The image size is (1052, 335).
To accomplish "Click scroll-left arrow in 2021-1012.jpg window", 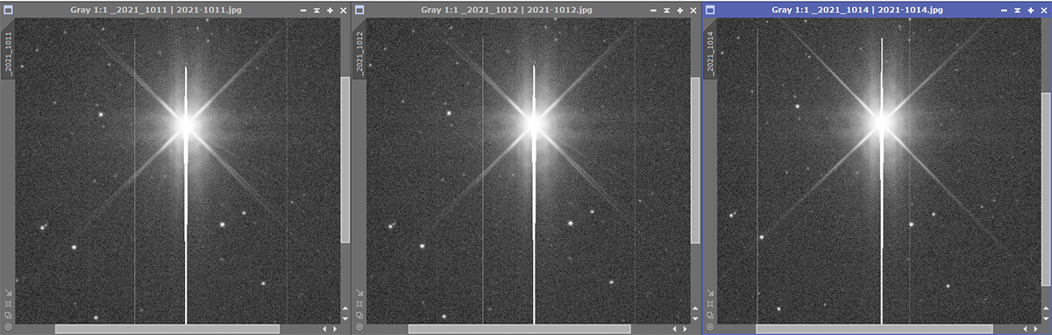I will click(x=674, y=329).
